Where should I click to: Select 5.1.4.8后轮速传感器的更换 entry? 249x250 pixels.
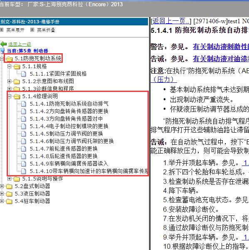click(64, 156)
